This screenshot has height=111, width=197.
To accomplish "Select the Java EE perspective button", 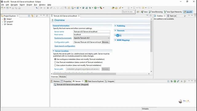I will click(x=188, y=12).
